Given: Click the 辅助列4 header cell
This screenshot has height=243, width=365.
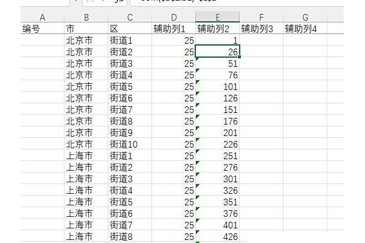Looking at the screenshot, I should 305,29.
